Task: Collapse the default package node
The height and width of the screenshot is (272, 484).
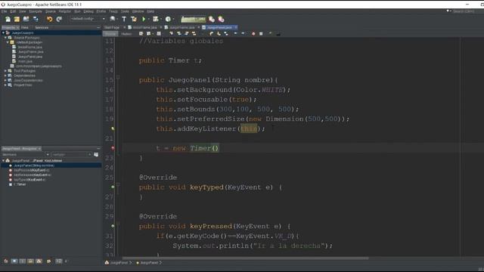Action: [x=8, y=42]
